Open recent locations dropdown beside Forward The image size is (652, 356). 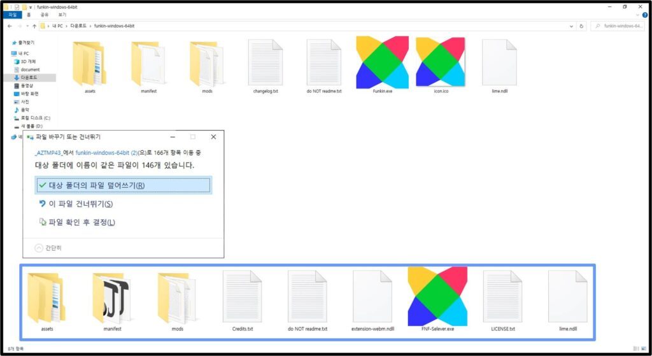point(27,25)
